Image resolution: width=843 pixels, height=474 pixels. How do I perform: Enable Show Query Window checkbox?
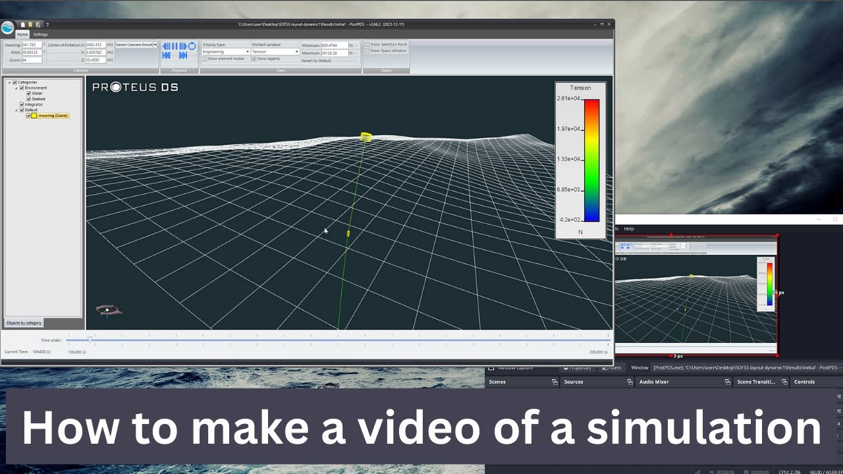pos(367,51)
